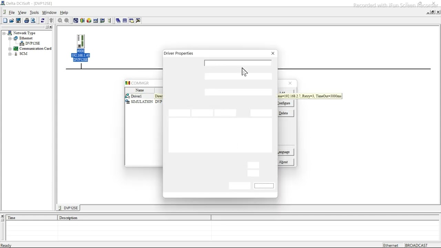Click the green stacked discs toolbar icon
This screenshot has height=248, width=441.
[82, 21]
